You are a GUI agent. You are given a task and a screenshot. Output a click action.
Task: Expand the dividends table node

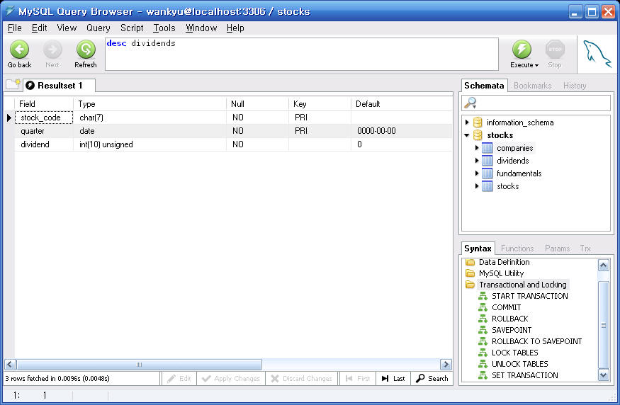(x=477, y=161)
